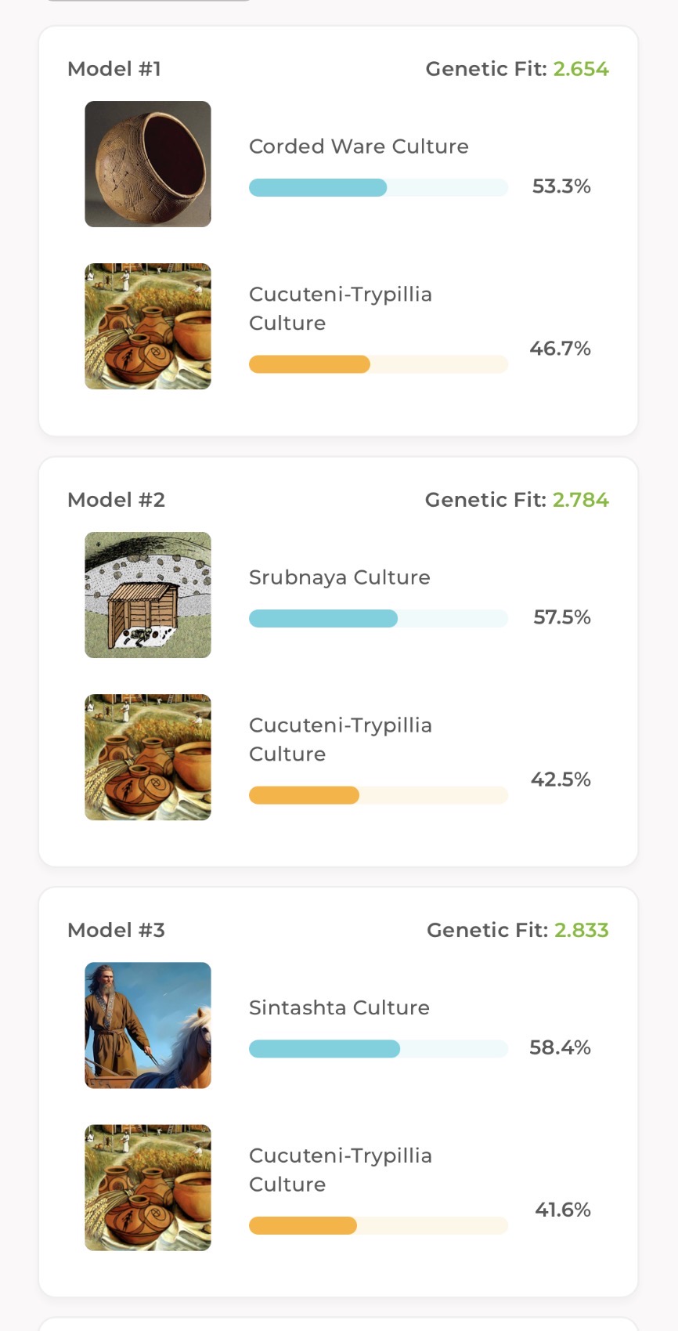Tap the Srubnaya Culture burial hut image
Image resolution: width=678 pixels, height=1331 pixels.
[x=148, y=595]
